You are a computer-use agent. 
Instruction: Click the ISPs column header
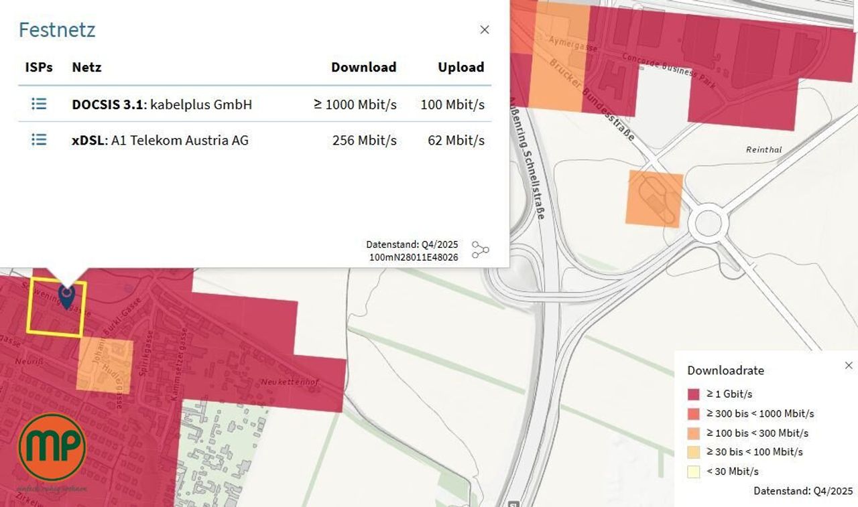pyautogui.click(x=39, y=67)
